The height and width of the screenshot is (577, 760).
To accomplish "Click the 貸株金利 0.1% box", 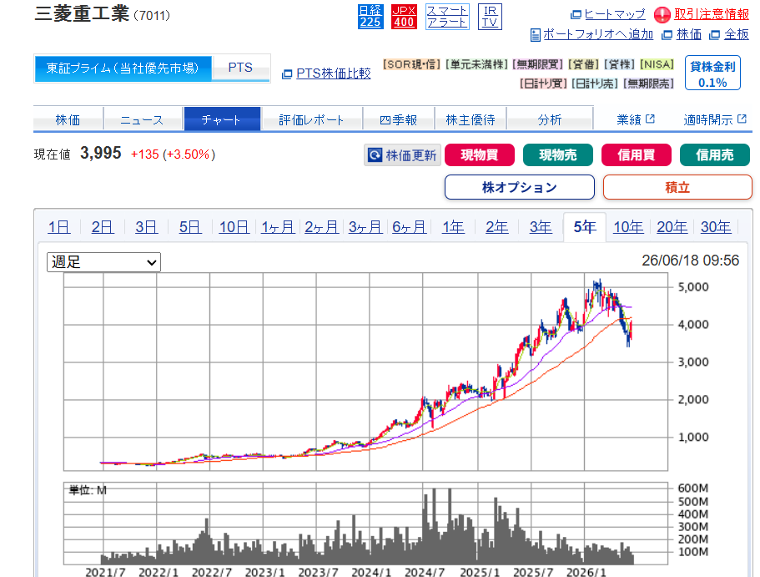I will 712,73.
